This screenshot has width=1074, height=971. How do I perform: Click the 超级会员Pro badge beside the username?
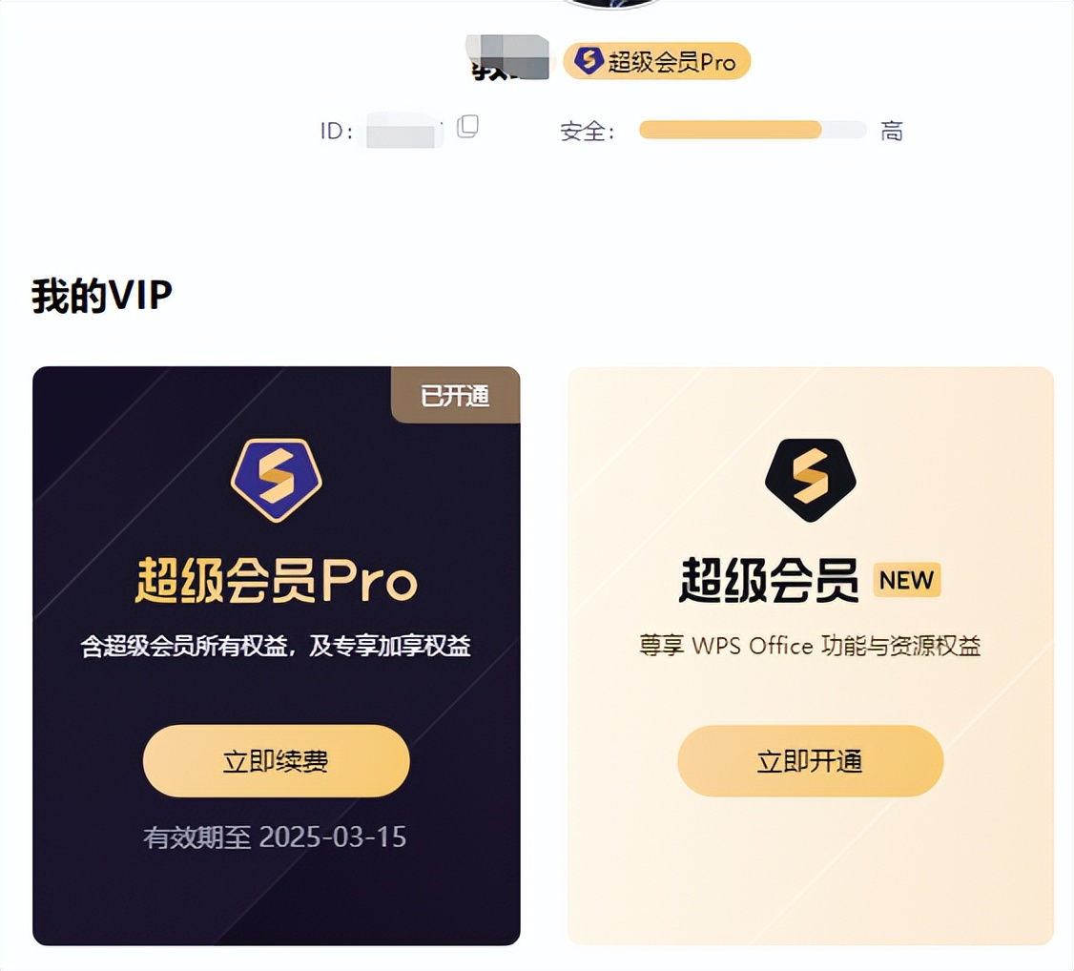tap(657, 60)
